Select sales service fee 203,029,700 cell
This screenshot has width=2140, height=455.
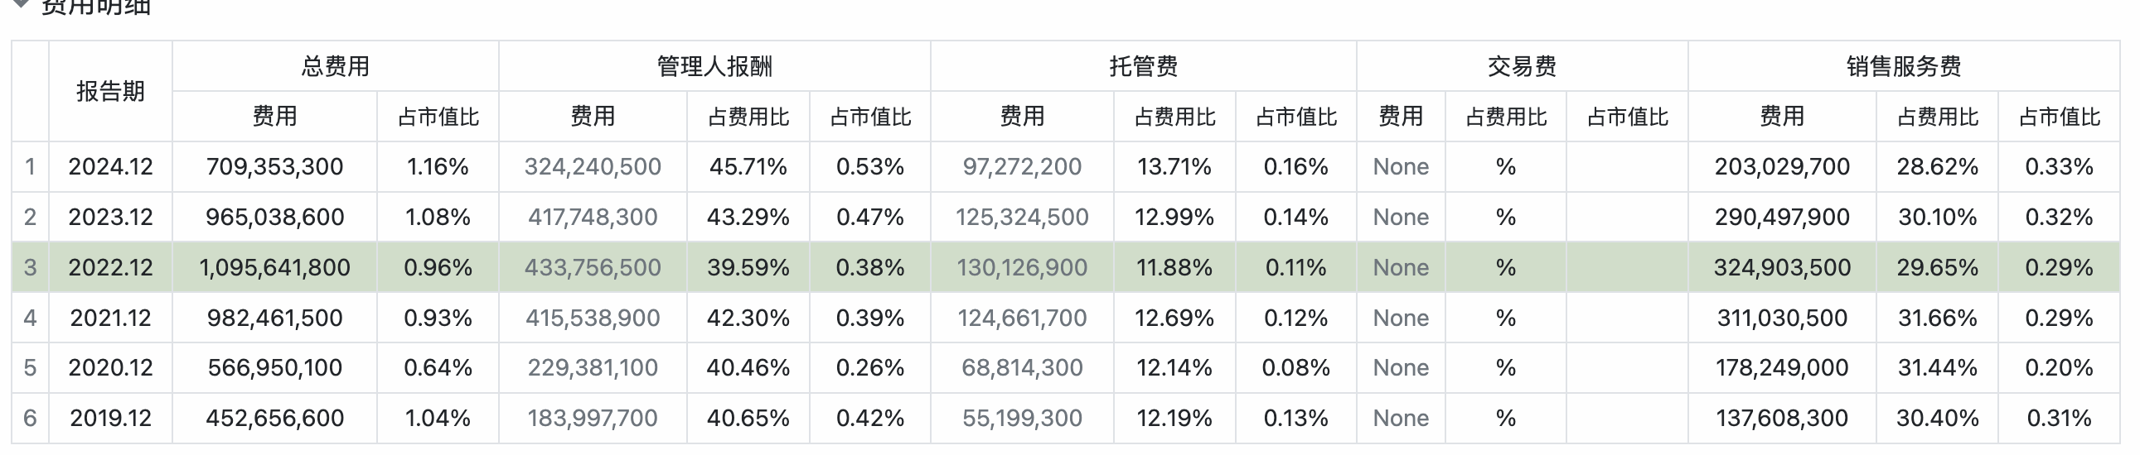(1782, 166)
